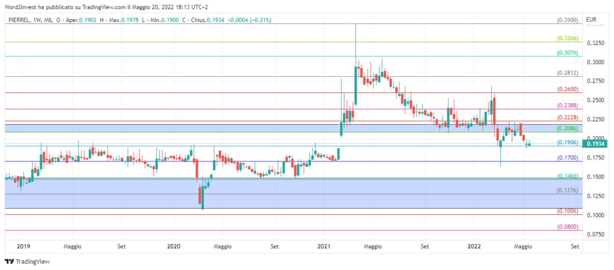Open the EUR currency label
The width and height of the screenshot is (614, 270).
click(592, 20)
